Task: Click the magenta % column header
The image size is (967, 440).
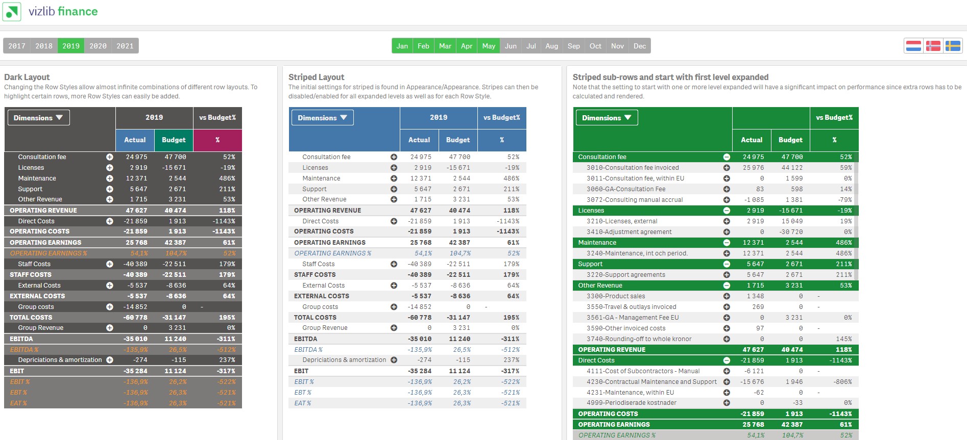Action: (217, 140)
